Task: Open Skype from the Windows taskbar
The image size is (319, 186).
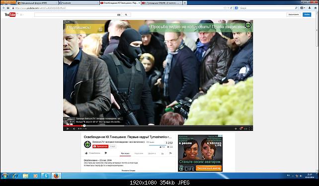Action: coord(46,176)
